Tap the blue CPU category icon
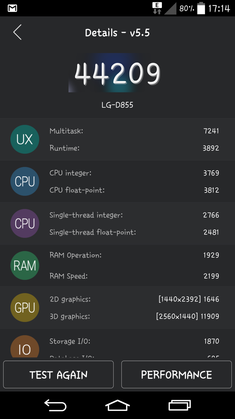Screen dimensions: 235x419 [25, 181]
